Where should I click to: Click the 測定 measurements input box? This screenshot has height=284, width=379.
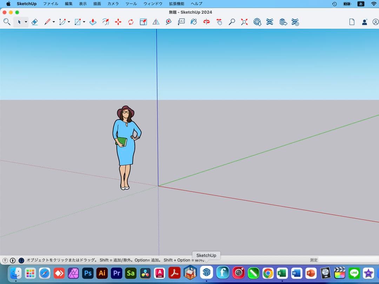click(x=348, y=260)
